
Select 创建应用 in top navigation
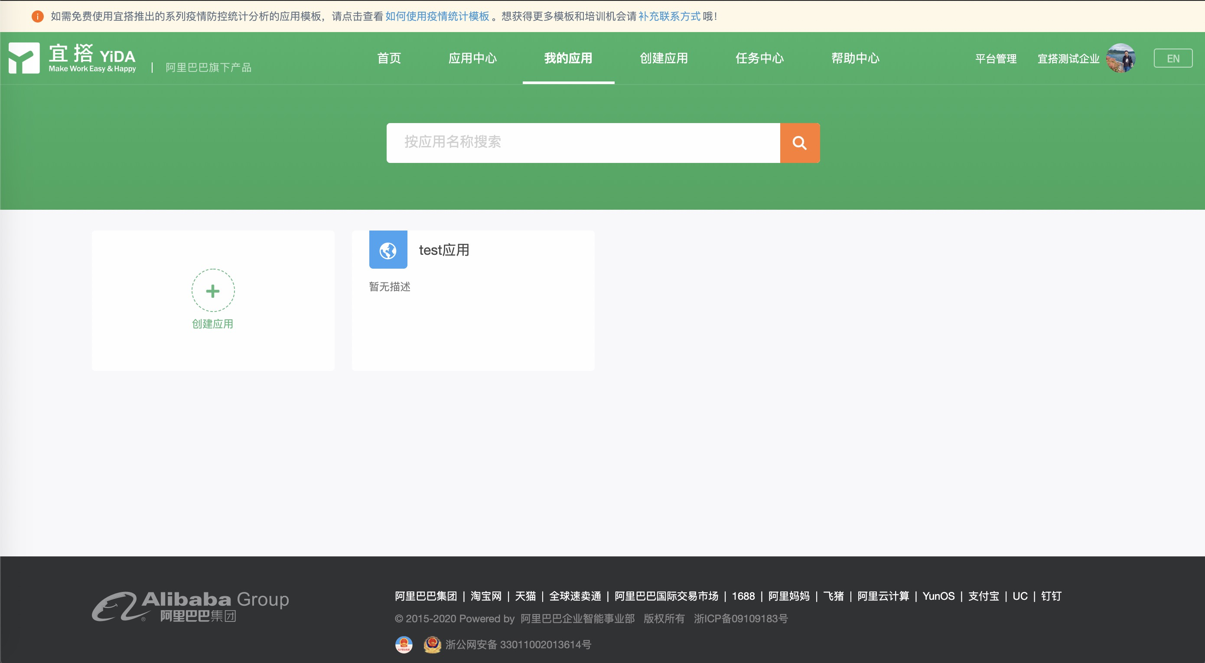coord(663,58)
